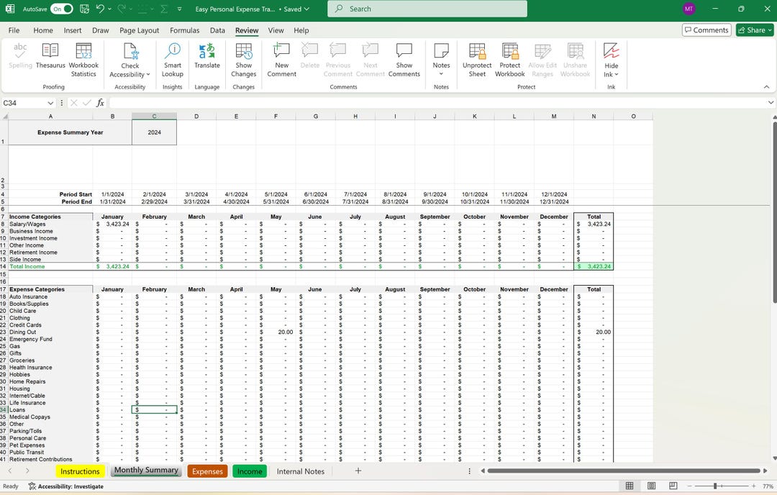Run the Spelling checker
Viewport: 777px width, 495px height.
(x=19, y=58)
